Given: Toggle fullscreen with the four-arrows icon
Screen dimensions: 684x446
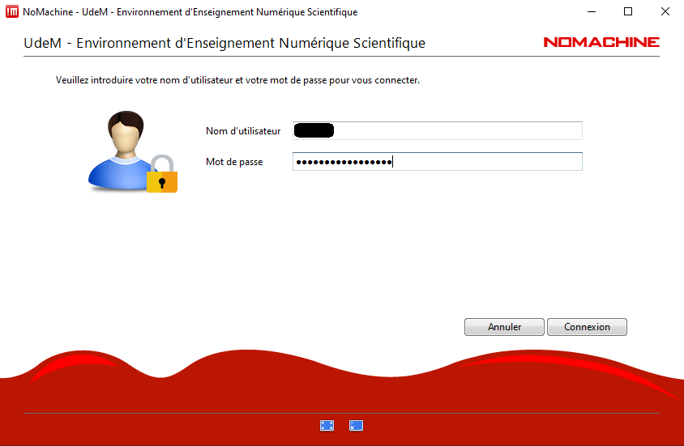Looking at the screenshot, I should click(327, 426).
